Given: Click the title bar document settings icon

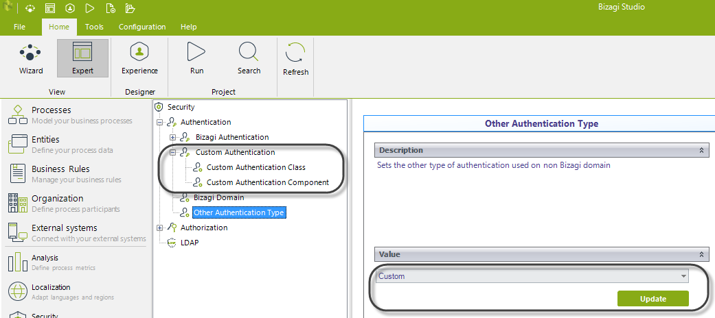Looking at the screenshot, I should point(110,8).
